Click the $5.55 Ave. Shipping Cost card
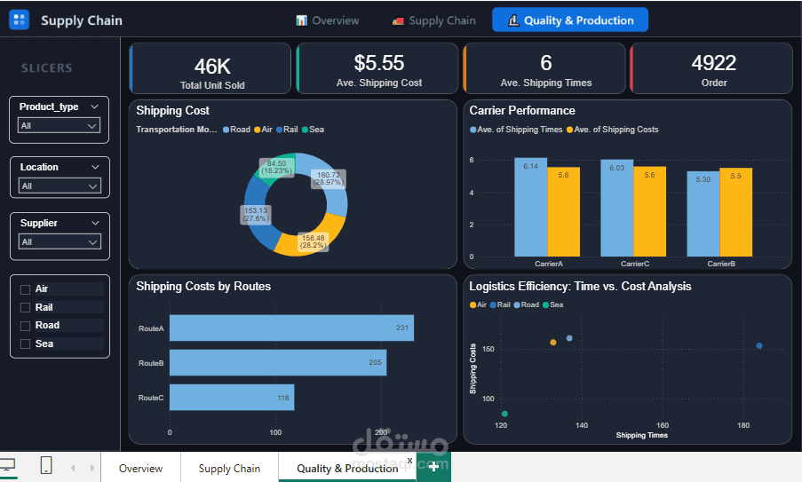802x482 pixels. pyautogui.click(x=377, y=68)
